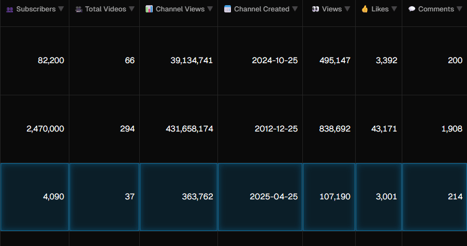Click the Views eyes icon
Screen dimensions: 467x246
click(315, 9)
